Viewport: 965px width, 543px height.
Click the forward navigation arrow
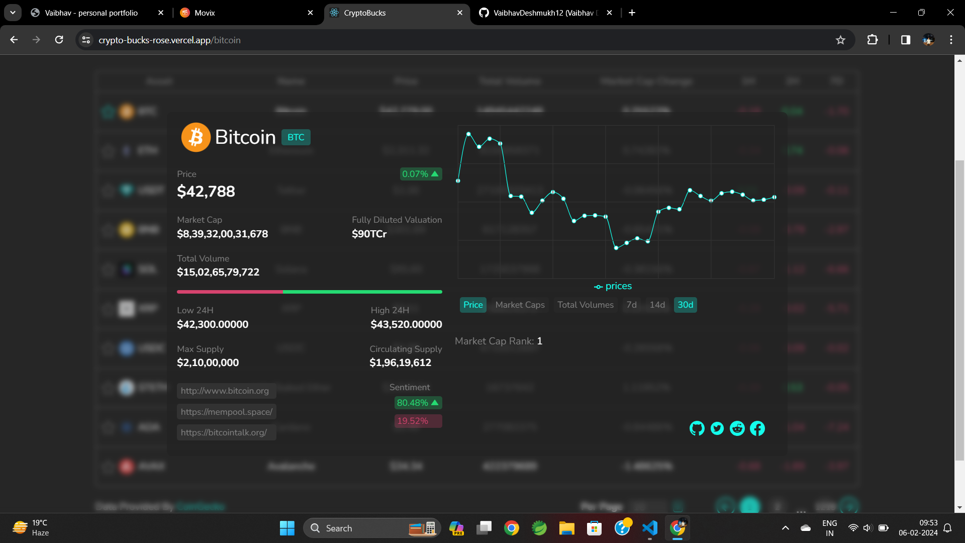(36, 40)
